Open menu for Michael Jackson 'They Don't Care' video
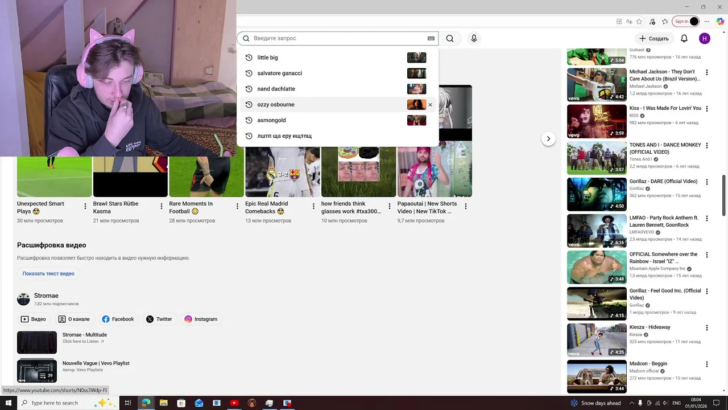 tap(707, 72)
